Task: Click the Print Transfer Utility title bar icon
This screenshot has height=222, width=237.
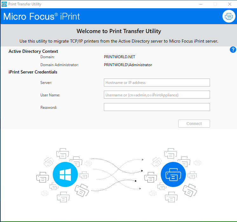Action: [4, 4]
